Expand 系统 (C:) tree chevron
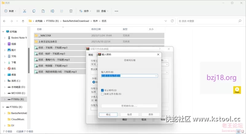Image resolution: width=246 pixels, height=134 pixels. click(x=5, y=81)
